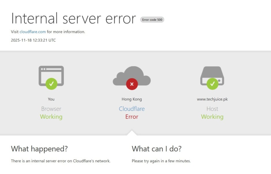
Task: Expand the 'What happened?' section
Action: pyautogui.click(x=39, y=149)
